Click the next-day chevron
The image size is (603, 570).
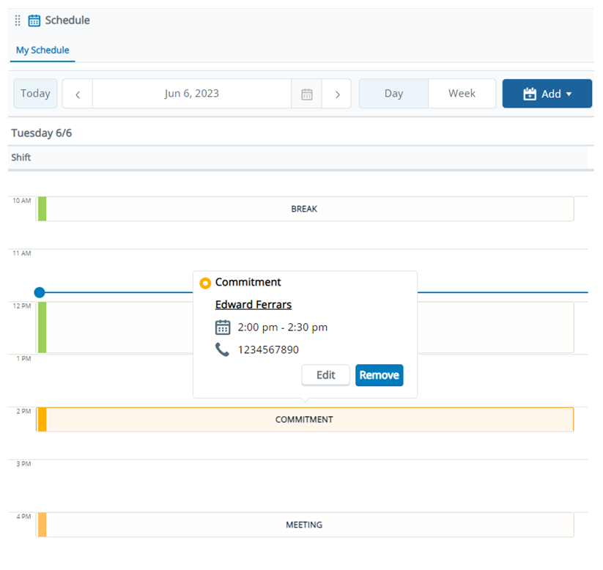click(336, 93)
